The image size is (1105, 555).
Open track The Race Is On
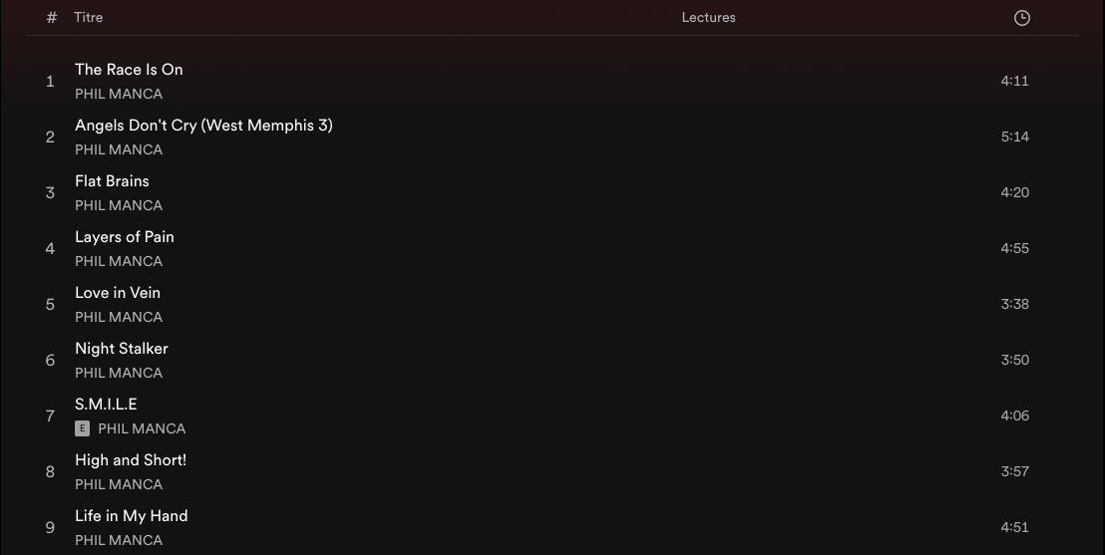point(129,69)
